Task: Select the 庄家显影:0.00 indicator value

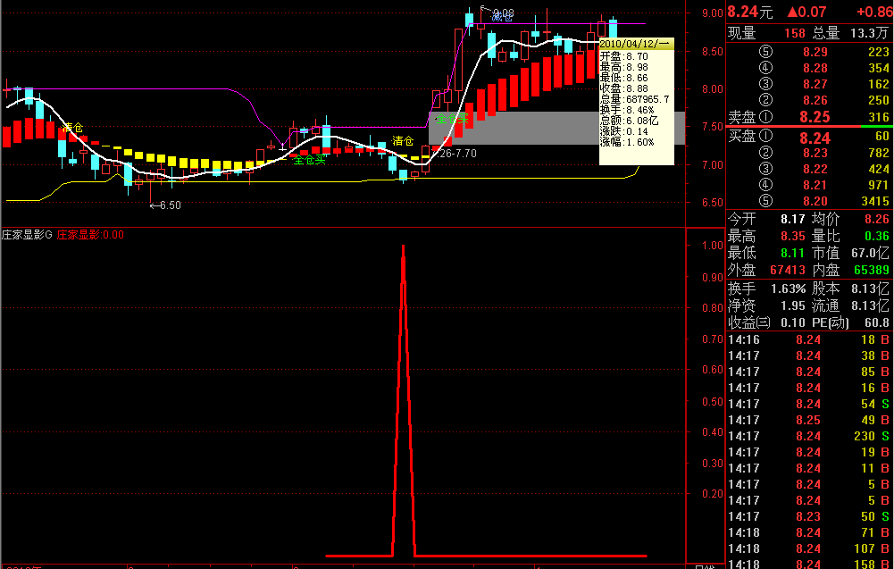Action: [x=90, y=234]
